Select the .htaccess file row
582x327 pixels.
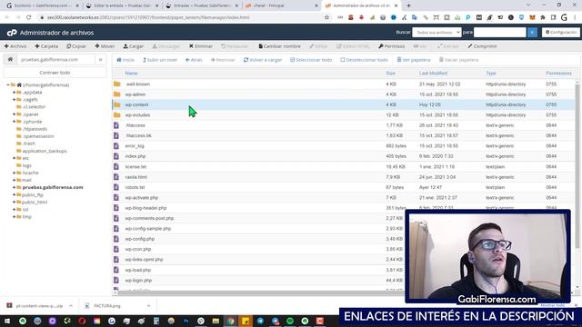344,125
